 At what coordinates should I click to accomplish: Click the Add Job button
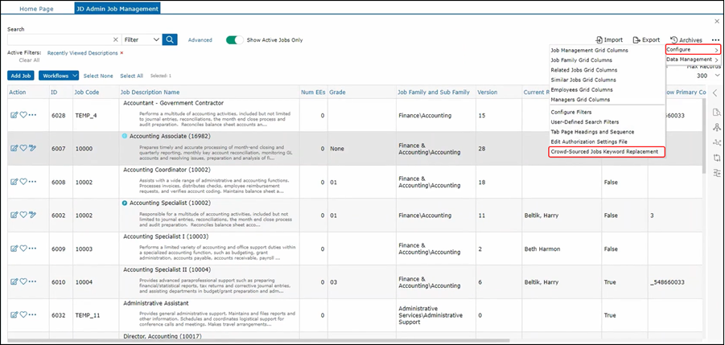[x=21, y=76]
